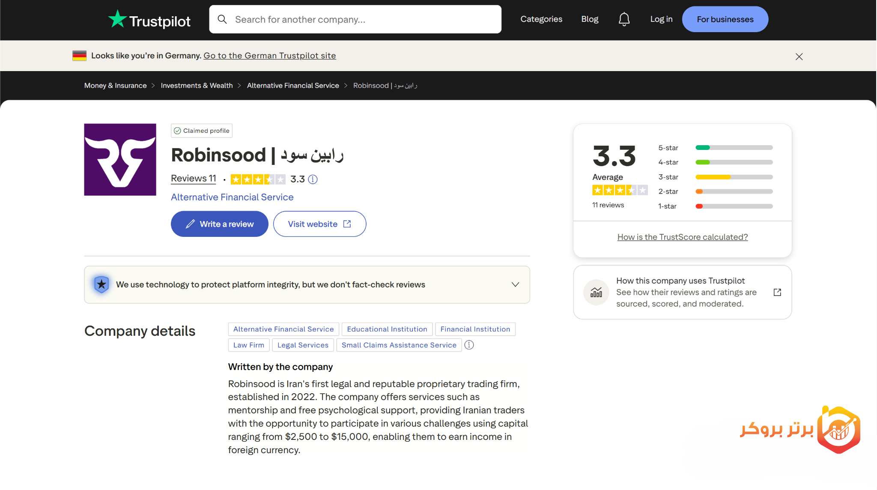
Task: Select Alternative Financial Service category tag
Action: [x=283, y=329]
